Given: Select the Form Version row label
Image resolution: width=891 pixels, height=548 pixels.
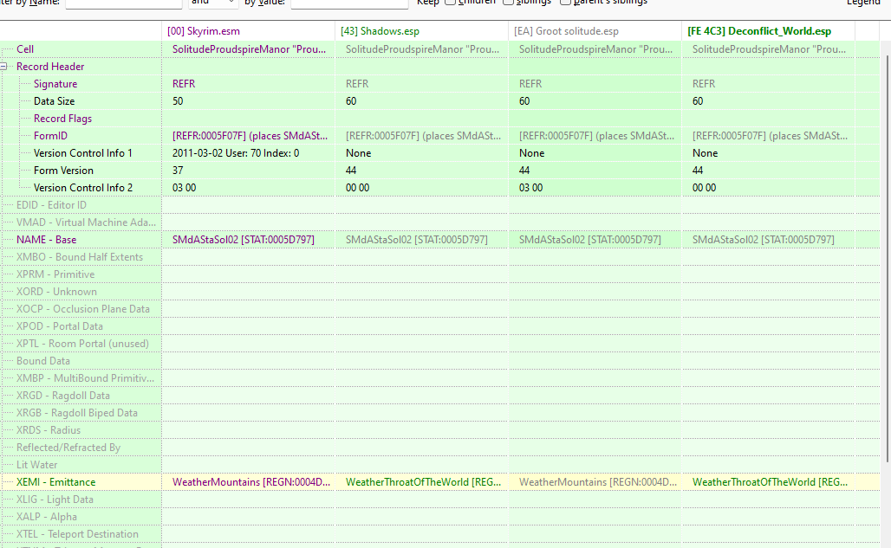Looking at the screenshot, I should point(63,171).
